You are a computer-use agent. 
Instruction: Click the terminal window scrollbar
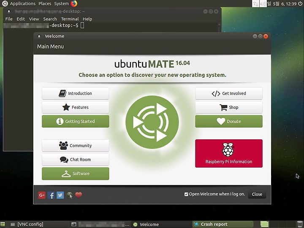(219, 27)
